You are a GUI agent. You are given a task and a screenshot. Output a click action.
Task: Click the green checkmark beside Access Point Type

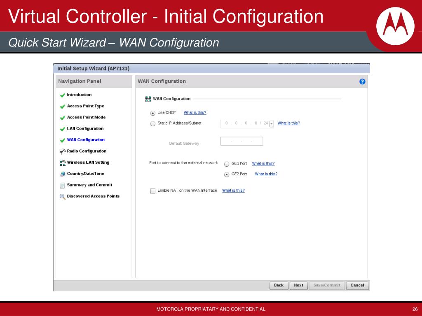click(63, 107)
